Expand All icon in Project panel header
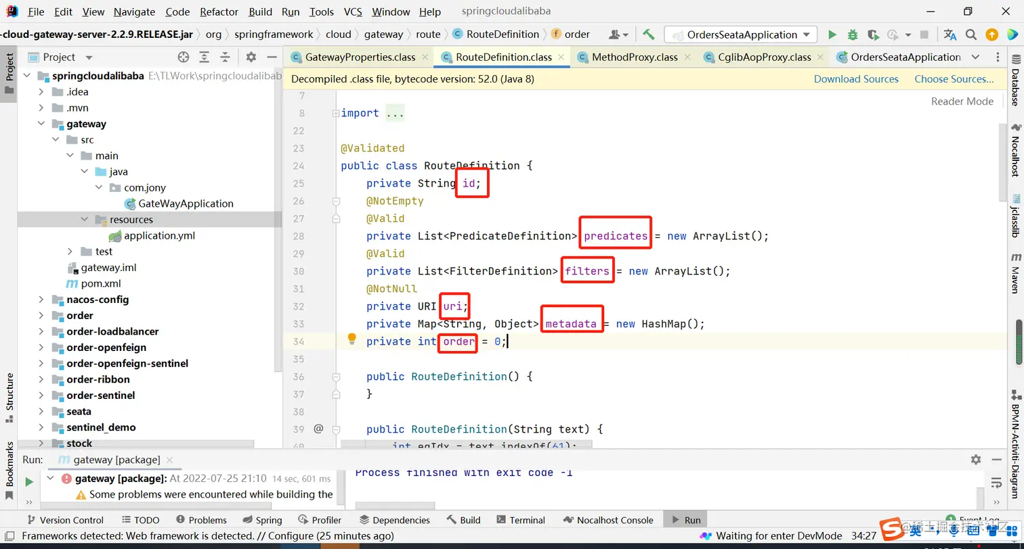This screenshot has width=1024, height=549. 204,57
